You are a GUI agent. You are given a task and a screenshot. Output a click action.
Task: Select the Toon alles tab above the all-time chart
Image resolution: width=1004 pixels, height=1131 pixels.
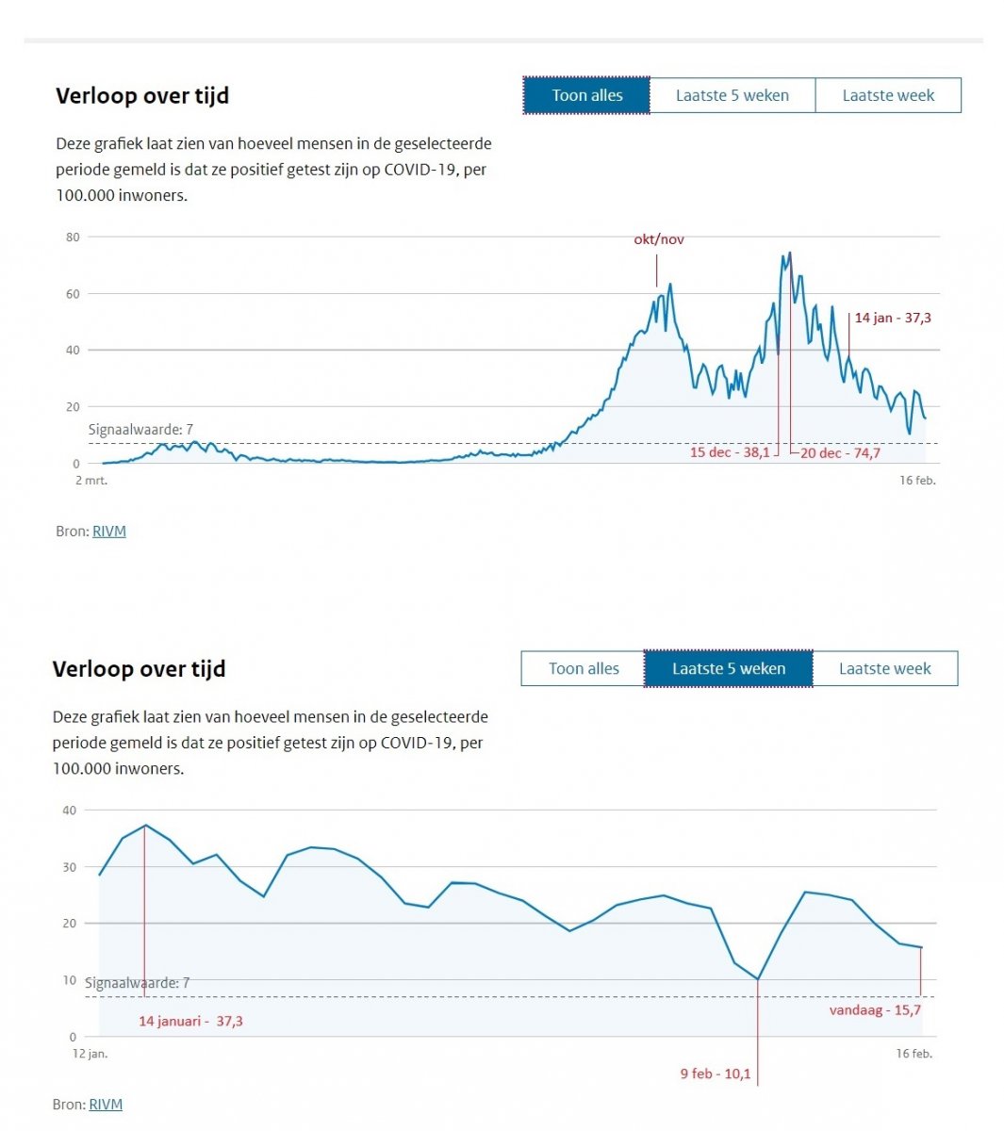pyautogui.click(x=586, y=95)
